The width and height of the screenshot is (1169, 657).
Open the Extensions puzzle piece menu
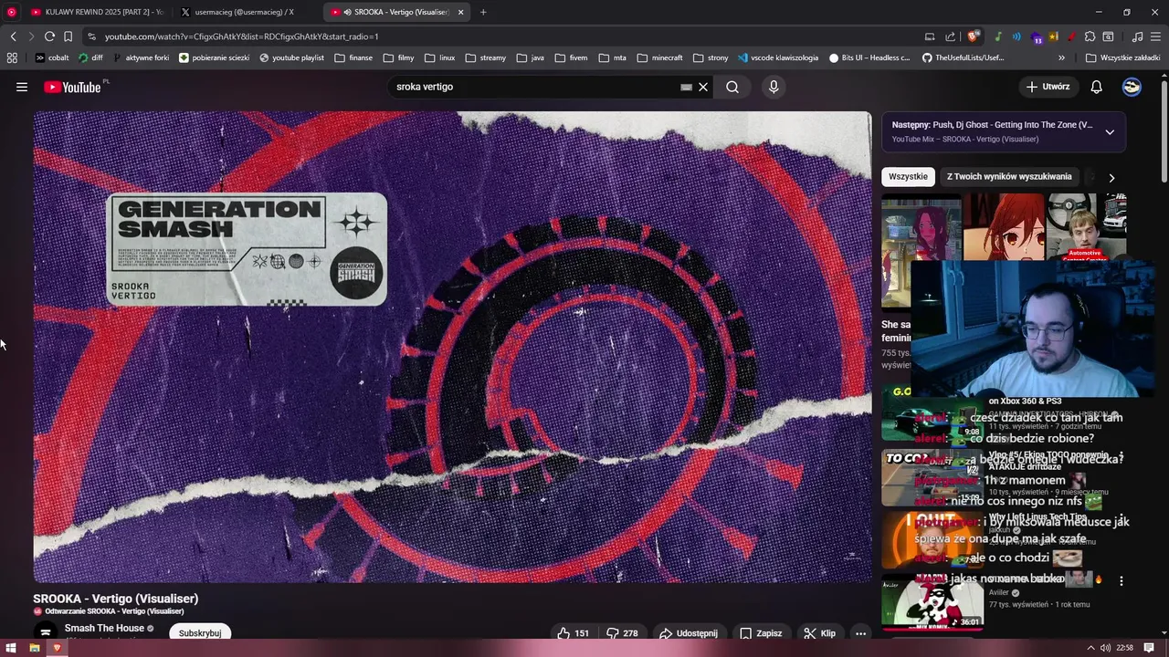(x=1090, y=36)
